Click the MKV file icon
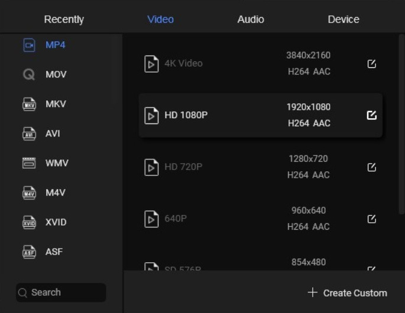 29,105
